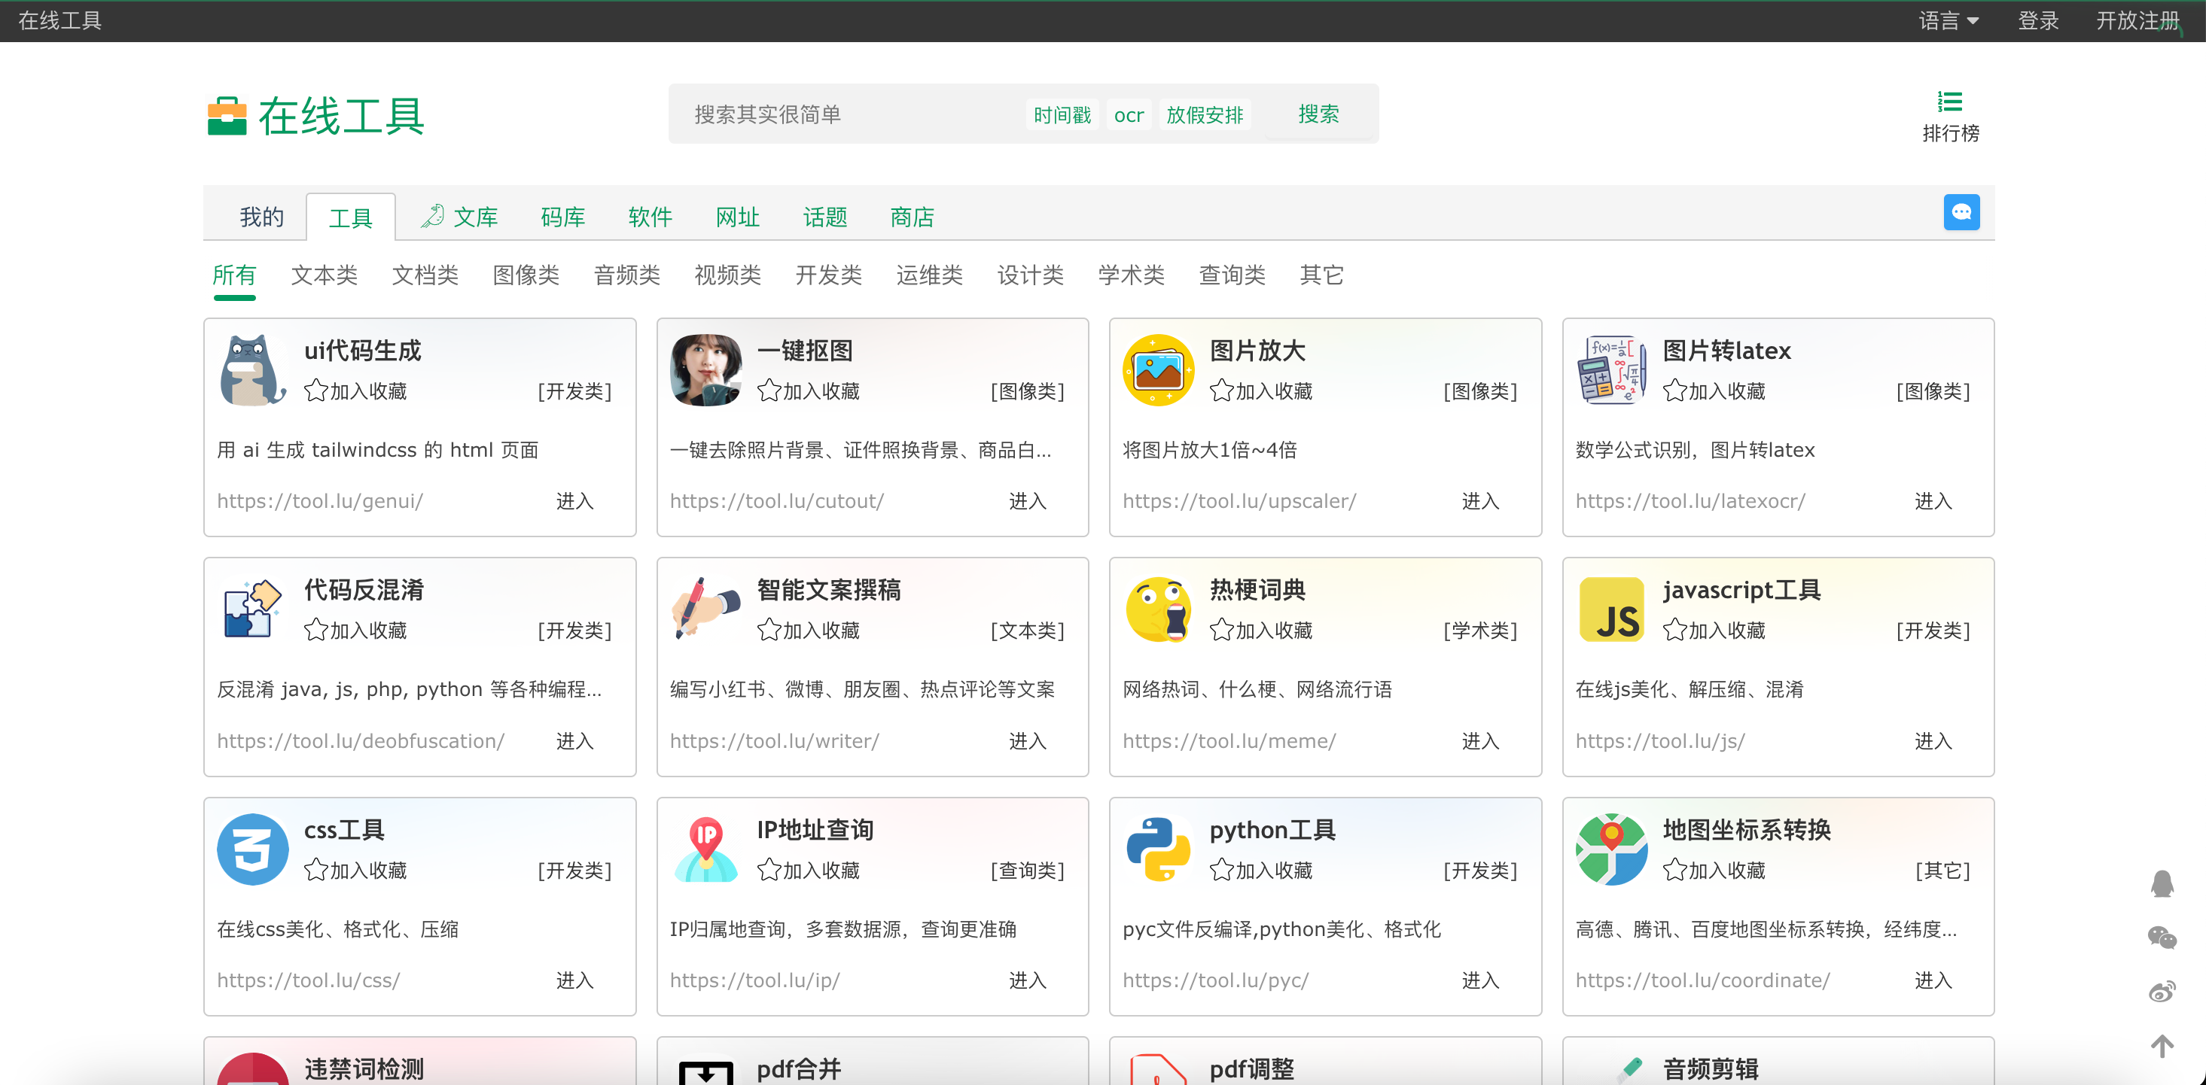
Task: Filter tools by 音频类 category
Action: [627, 275]
